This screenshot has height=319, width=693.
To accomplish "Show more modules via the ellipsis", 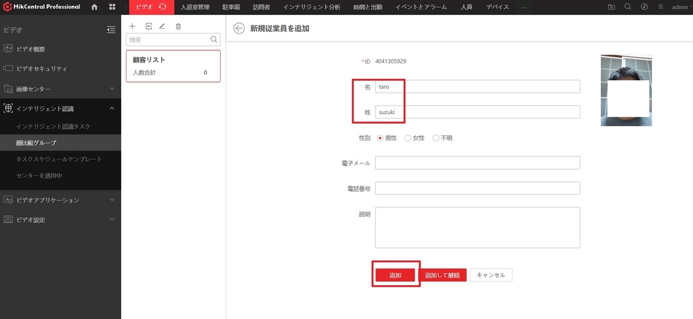I will 524,7.
